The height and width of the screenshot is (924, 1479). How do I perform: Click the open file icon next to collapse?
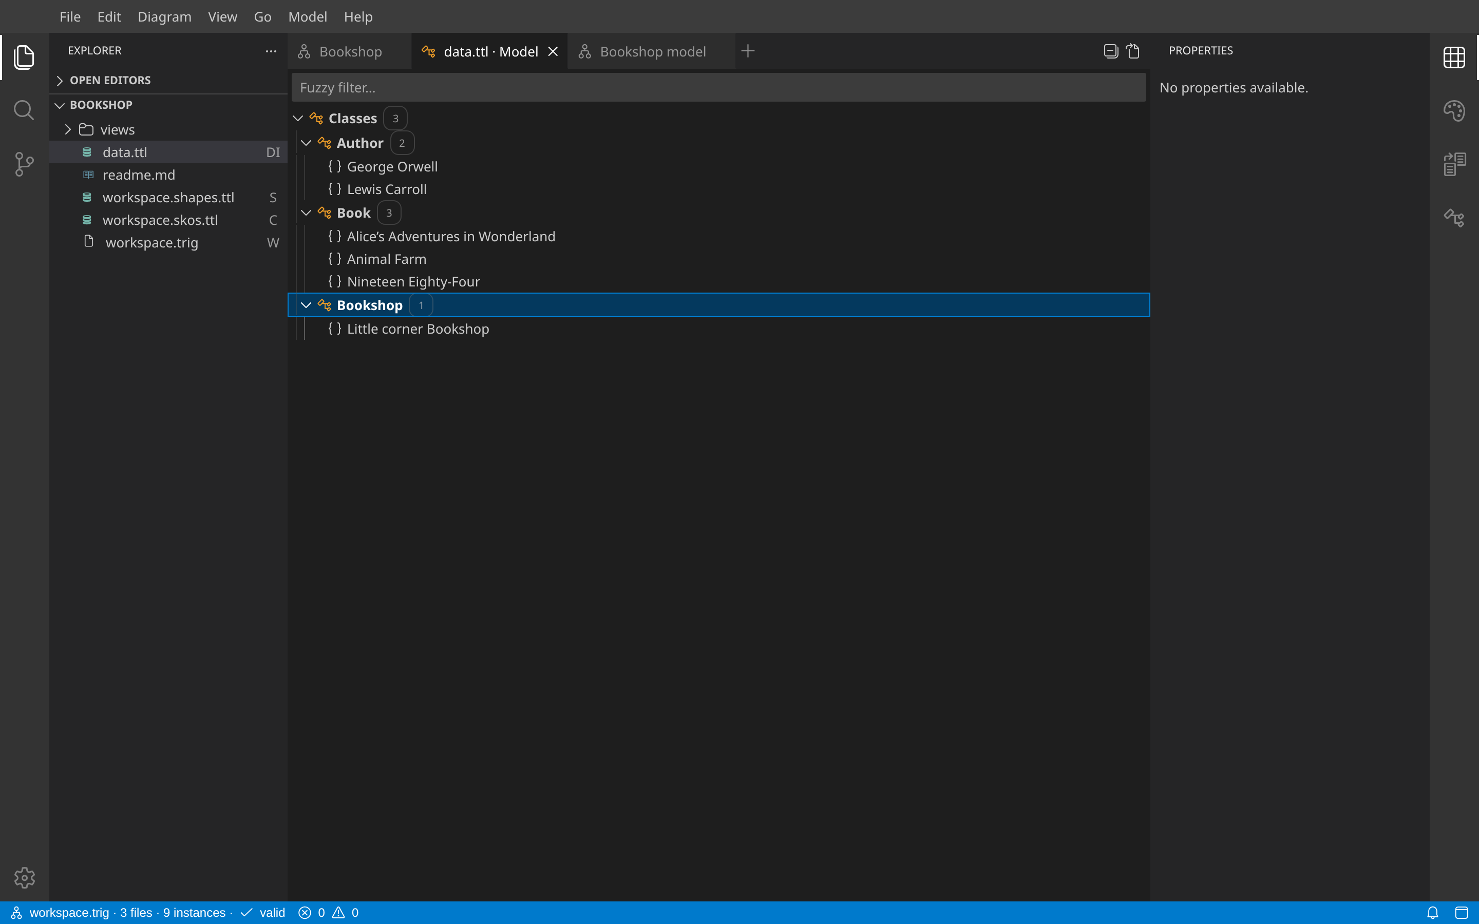coord(1133,51)
